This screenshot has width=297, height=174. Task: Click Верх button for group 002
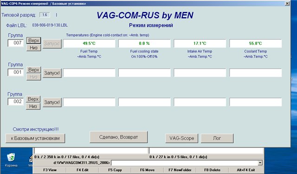33,99
